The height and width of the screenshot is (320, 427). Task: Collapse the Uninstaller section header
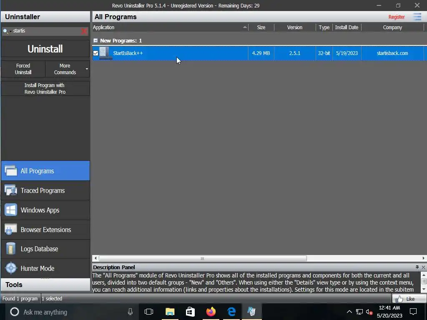(45, 17)
